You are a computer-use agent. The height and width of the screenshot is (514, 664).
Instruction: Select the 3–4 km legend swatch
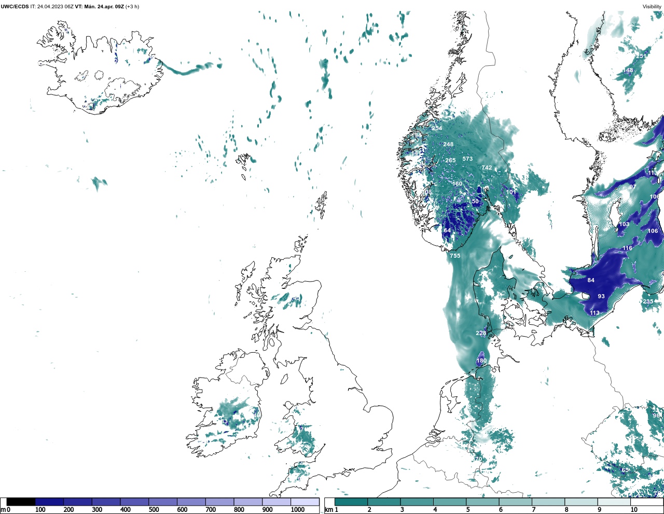click(417, 502)
